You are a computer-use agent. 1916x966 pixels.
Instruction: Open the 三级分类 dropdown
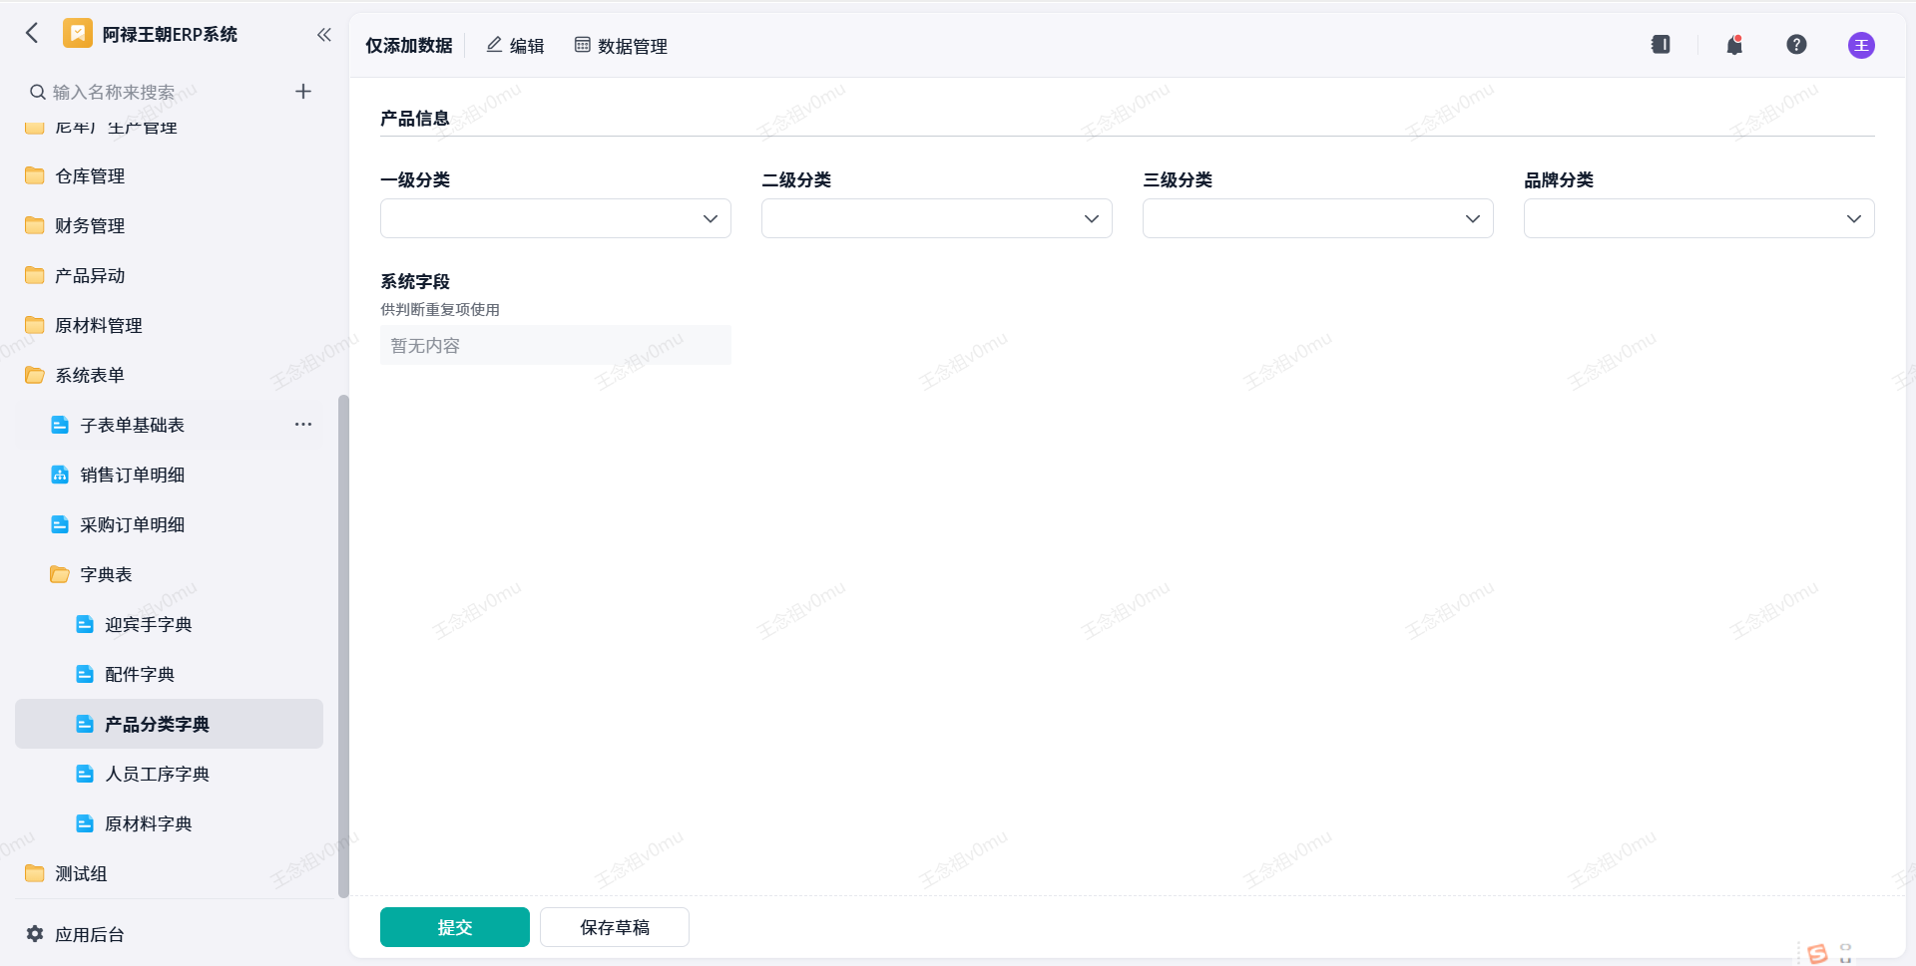[x=1318, y=218]
